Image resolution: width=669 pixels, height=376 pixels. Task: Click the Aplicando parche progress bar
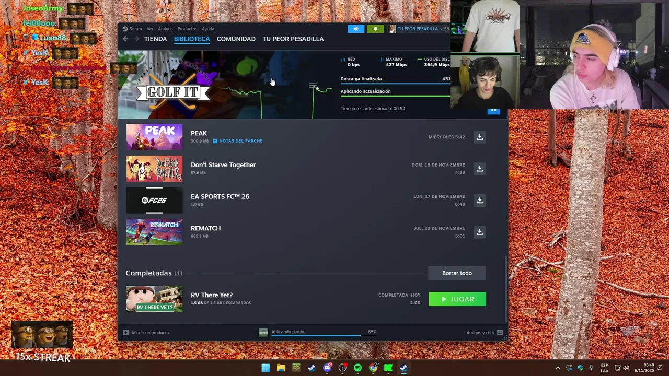[324, 335]
